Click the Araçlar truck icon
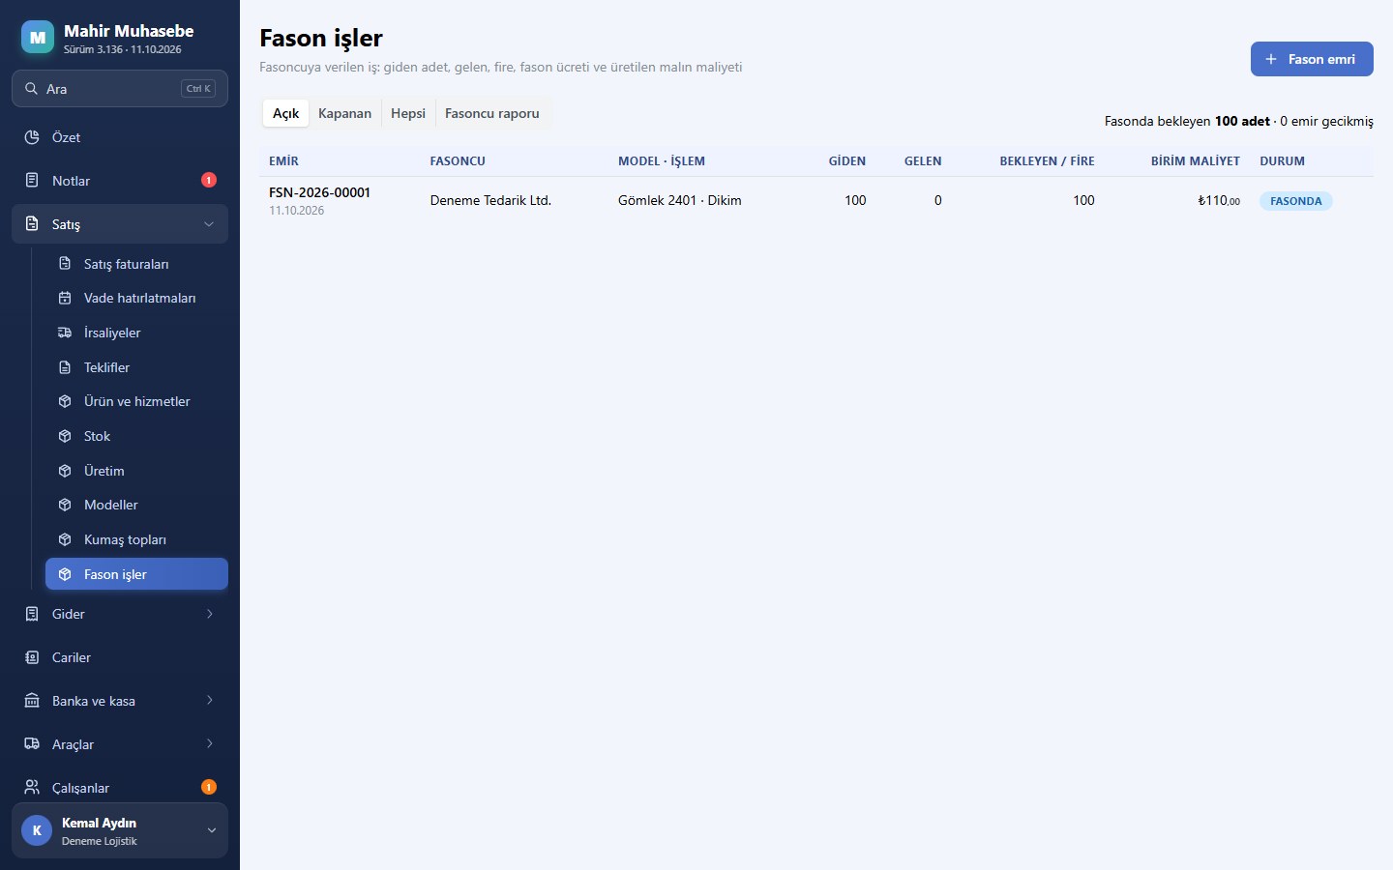This screenshot has height=870, width=1393. click(x=32, y=744)
